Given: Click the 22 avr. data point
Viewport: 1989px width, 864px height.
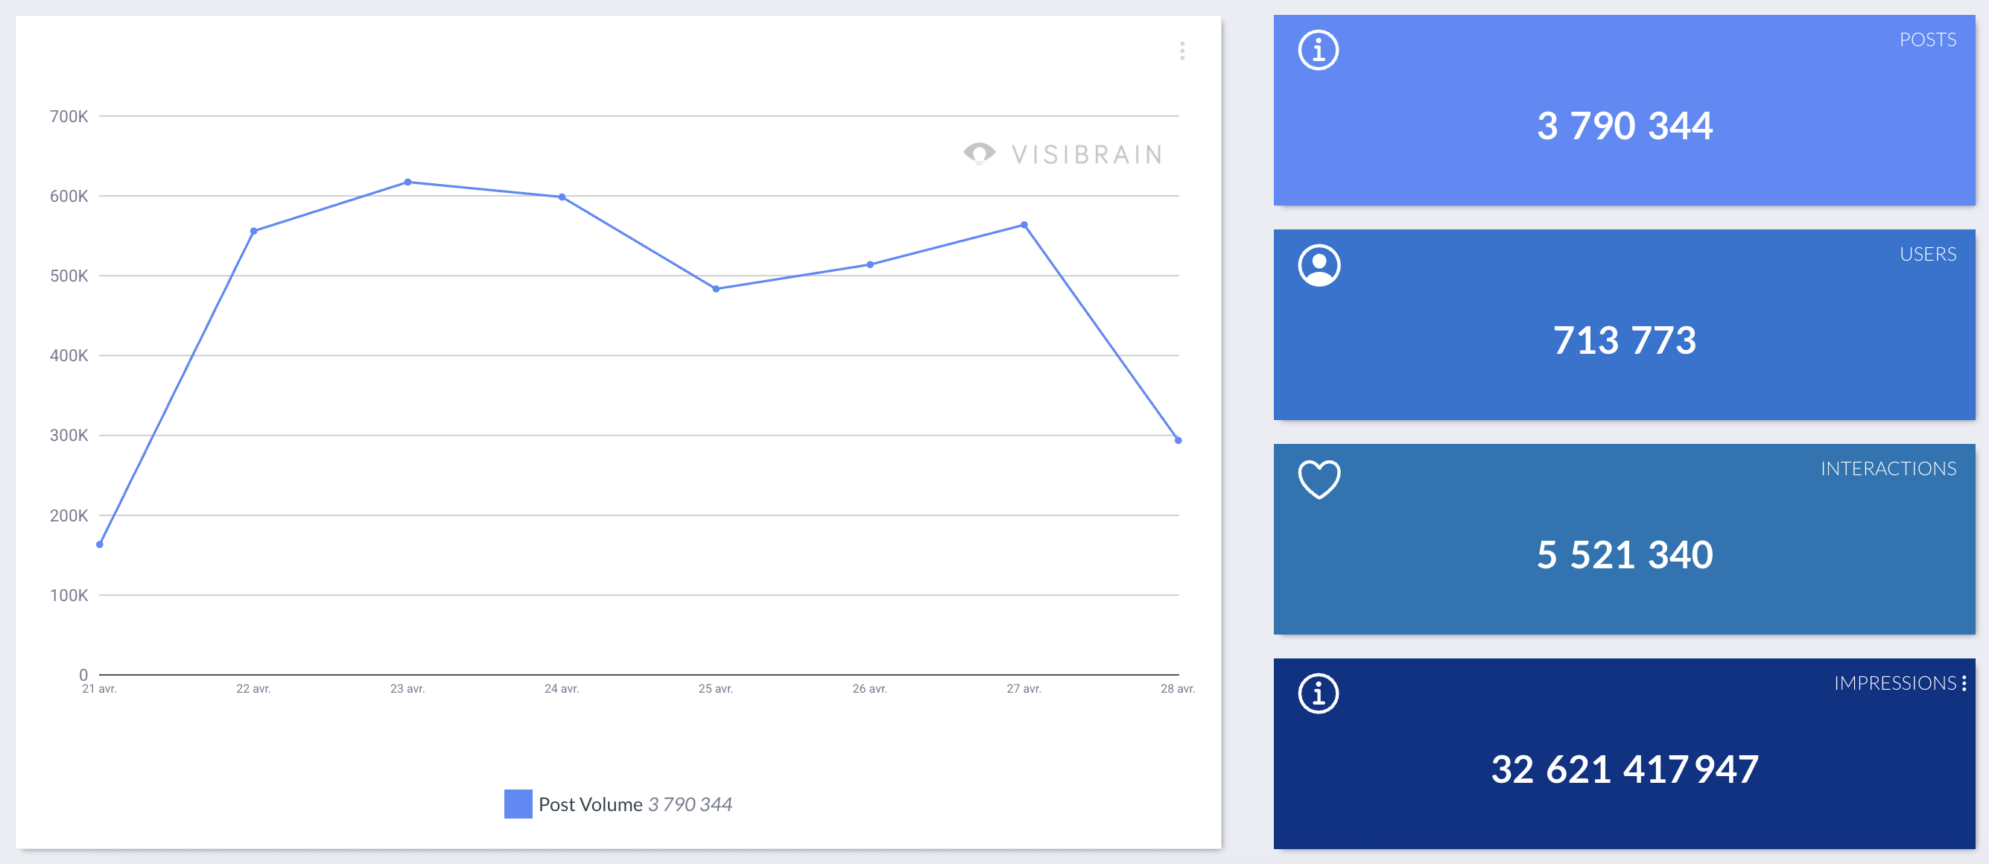Looking at the screenshot, I should point(253,231).
